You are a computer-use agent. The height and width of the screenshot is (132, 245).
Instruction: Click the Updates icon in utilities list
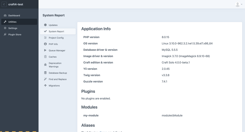(x=45, y=25)
